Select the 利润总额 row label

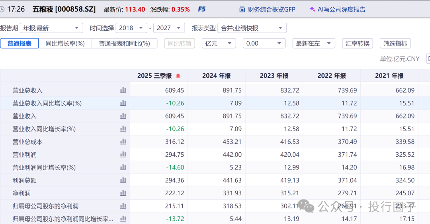24,180
